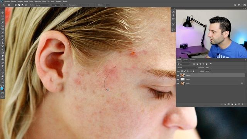Toggle lock image pixels brush icon

(x=185, y=71)
